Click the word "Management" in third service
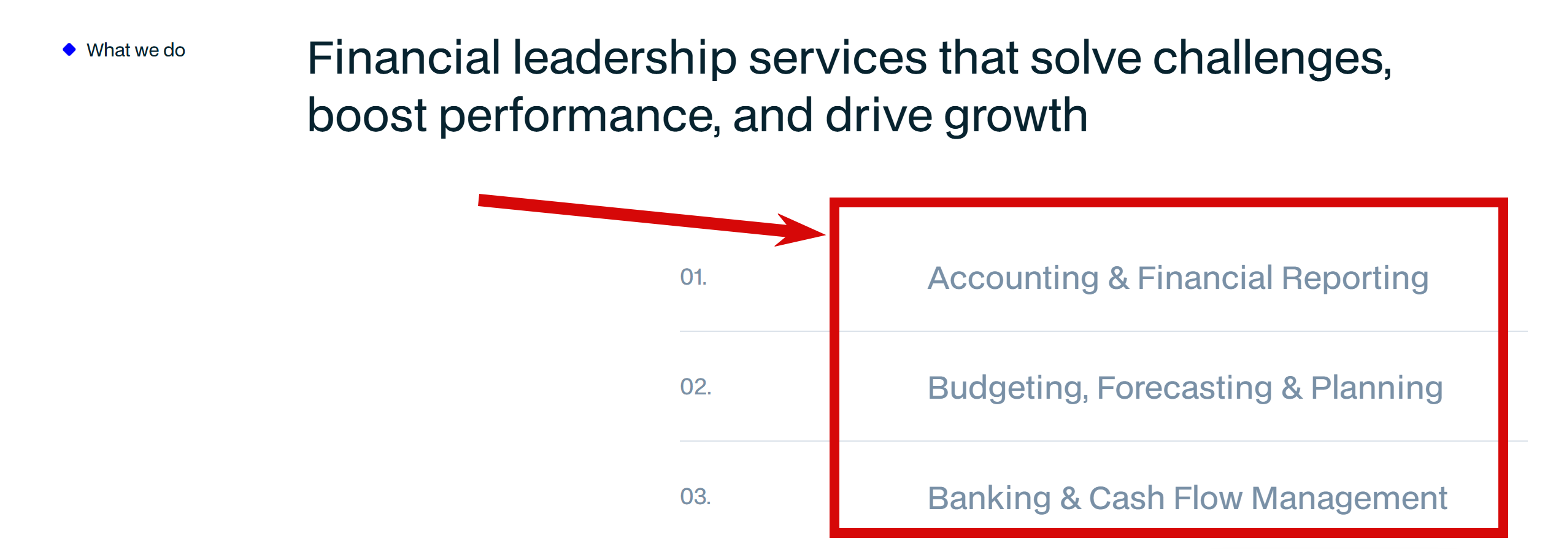Image resolution: width=1564 pixels, height=549 pixels. [x=1349, y=499]
